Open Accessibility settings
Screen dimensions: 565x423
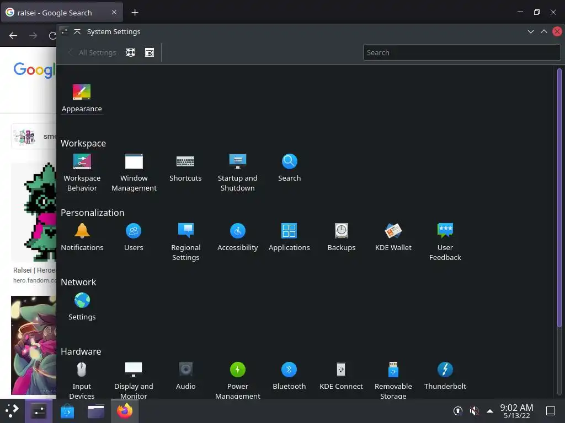237,237
